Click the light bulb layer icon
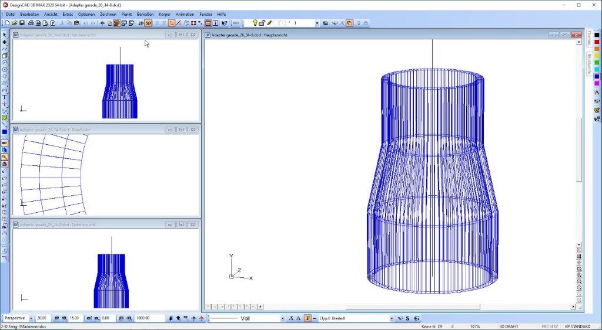This screenshot has height=330, width=602. point(255,23)
